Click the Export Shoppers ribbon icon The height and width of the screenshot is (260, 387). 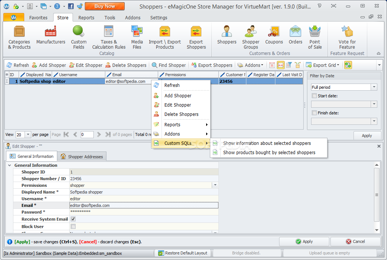pyautogui.click(x=196, y=38)
